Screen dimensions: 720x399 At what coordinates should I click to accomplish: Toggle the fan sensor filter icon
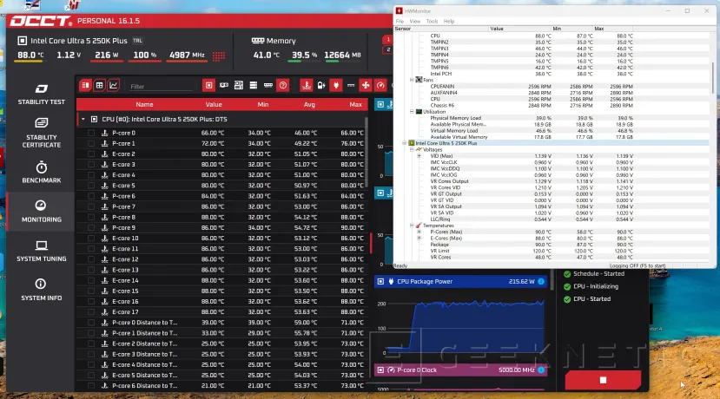pos(366,85)
